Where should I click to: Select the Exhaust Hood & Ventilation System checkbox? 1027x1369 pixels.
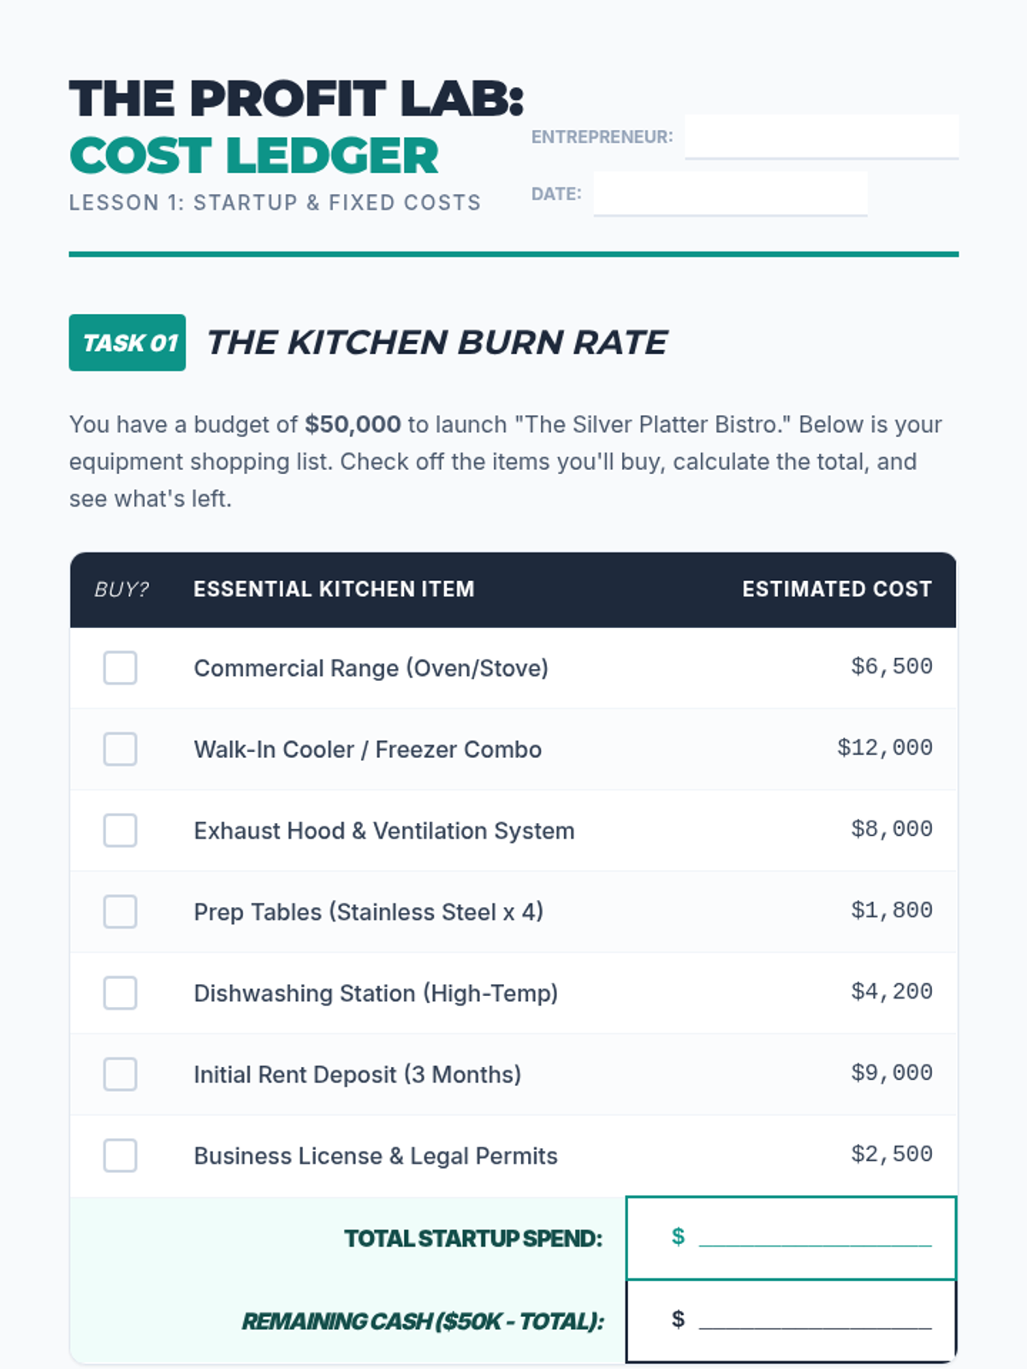(120, 830)
